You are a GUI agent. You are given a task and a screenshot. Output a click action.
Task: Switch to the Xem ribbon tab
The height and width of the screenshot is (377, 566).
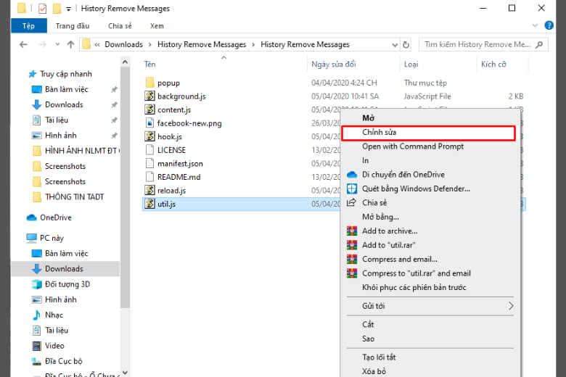click(156, 25)
